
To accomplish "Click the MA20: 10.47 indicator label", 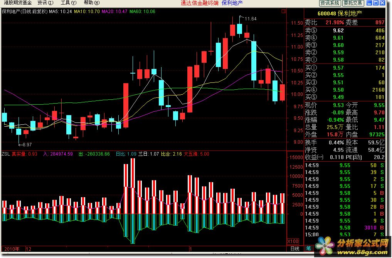I will point(114,12).
